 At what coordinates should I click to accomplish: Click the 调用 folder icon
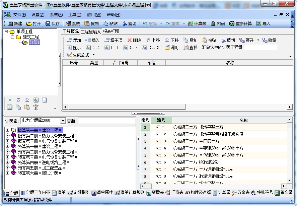[167, 48]
